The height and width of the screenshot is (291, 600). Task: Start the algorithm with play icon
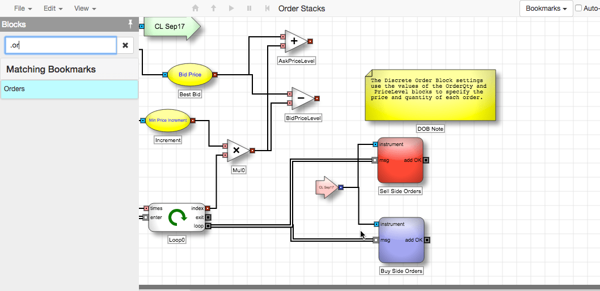[x=231, y=8]
